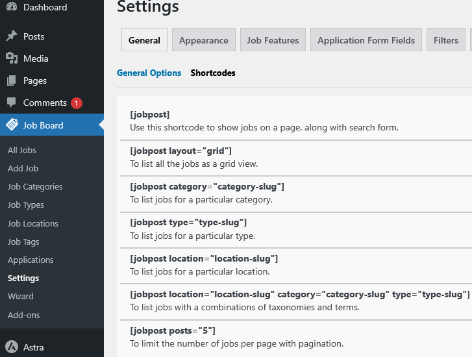Click the jobpost layout grid shortcode text
The width and height of the screenshot is (472, 357).
[x=180, y=151]
